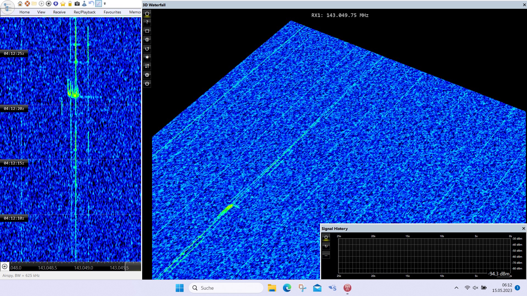Open the Rec/Playback ribbon tab
527x296 pixels.
coord(85,12)
